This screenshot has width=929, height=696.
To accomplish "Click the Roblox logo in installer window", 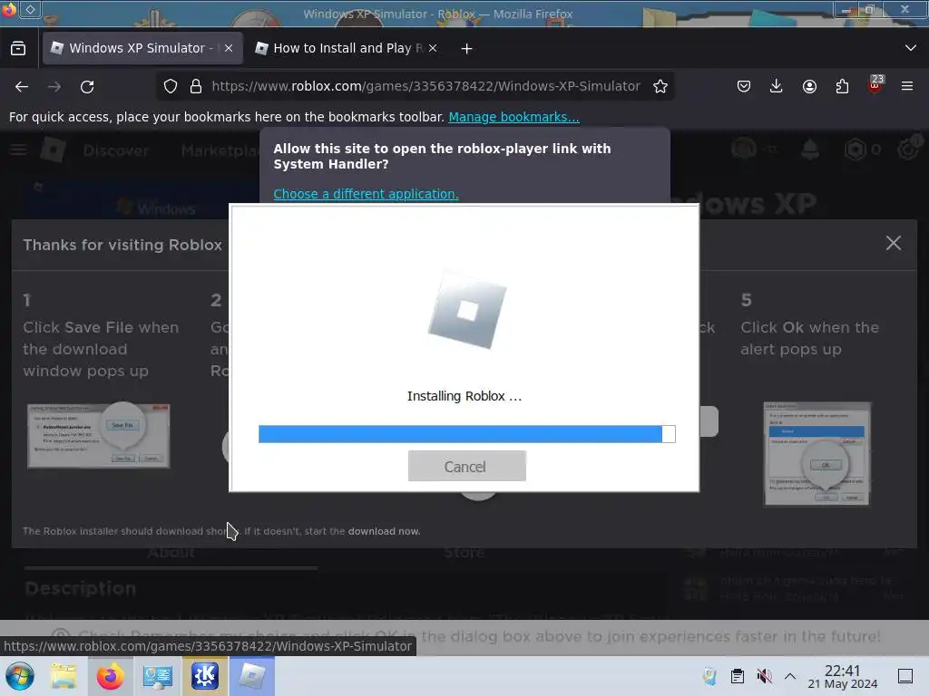I will (x=467, y=310).
